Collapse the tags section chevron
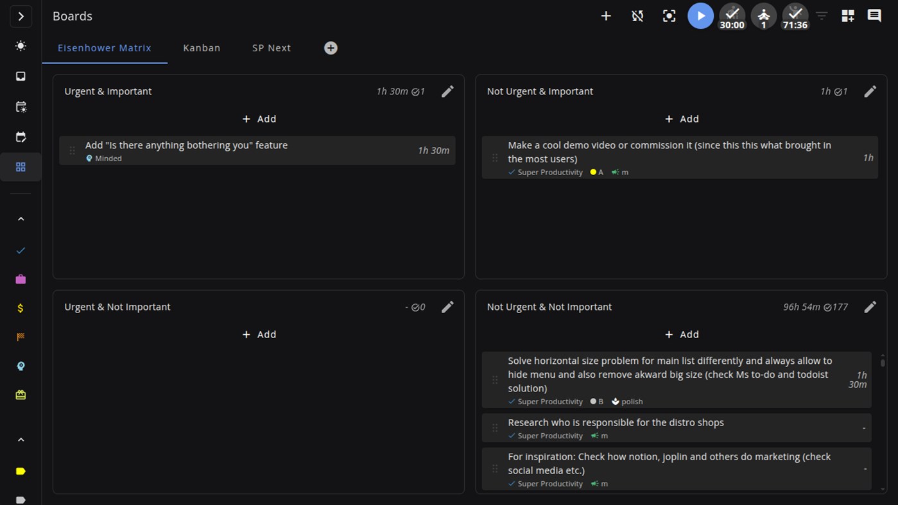The width and height of the screenshot is (898, 505). 21,440
